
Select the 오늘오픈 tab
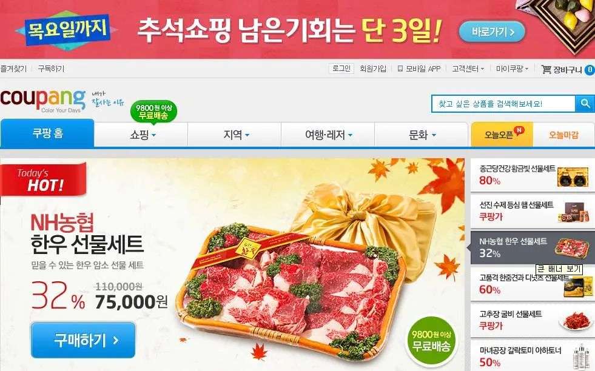[x=502, y=135]
